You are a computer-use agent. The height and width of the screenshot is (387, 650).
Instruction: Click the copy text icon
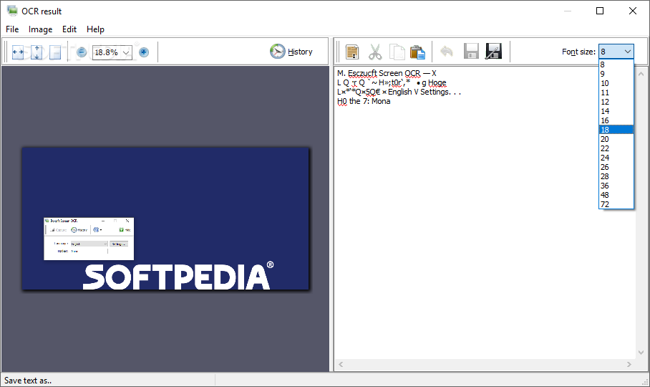click(x=397, y=52)
